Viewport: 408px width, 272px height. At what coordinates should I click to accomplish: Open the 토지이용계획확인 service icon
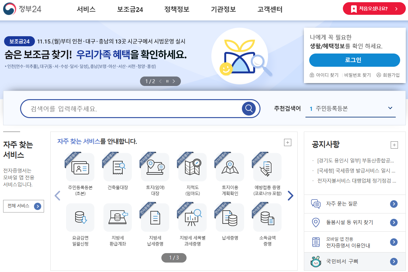tap(230, 167)
